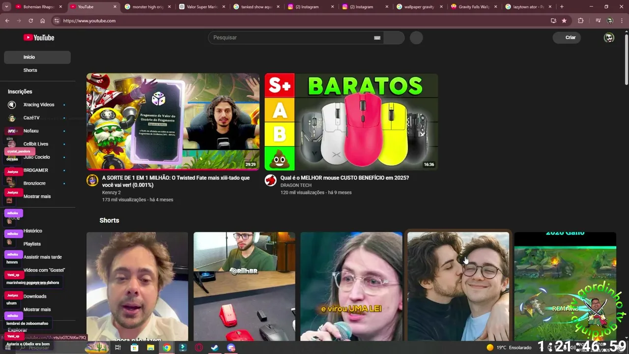Open Chrome profile avatar in toolbar

click(x=610, y=21)
